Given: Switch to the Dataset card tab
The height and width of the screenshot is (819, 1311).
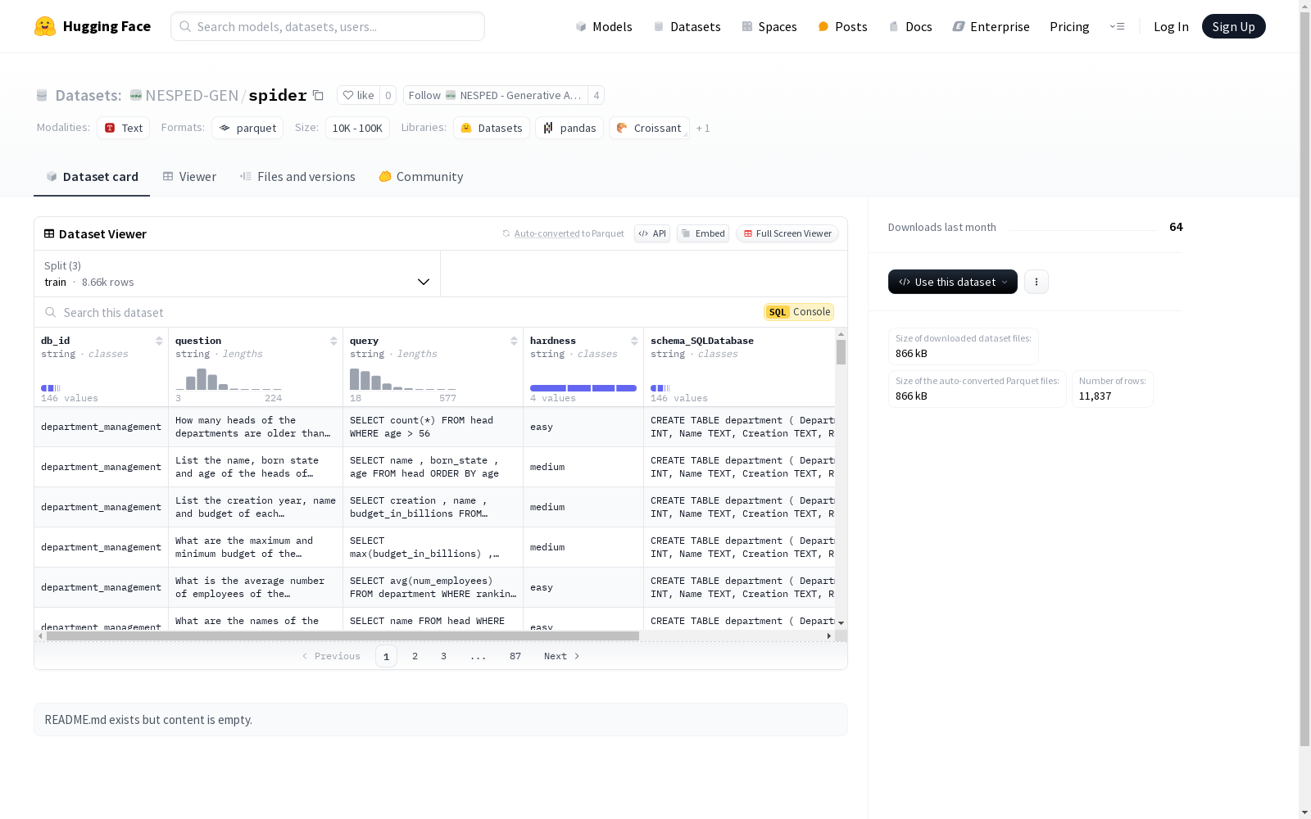Looking at the screenshot, I should 92,176.
